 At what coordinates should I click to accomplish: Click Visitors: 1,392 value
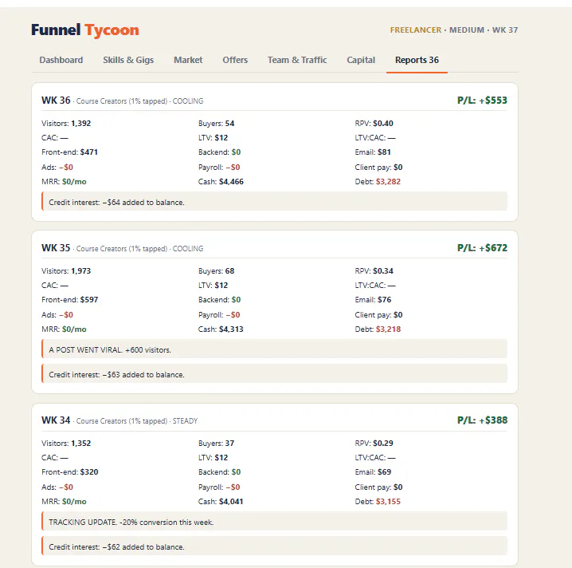tap(66, 124)
